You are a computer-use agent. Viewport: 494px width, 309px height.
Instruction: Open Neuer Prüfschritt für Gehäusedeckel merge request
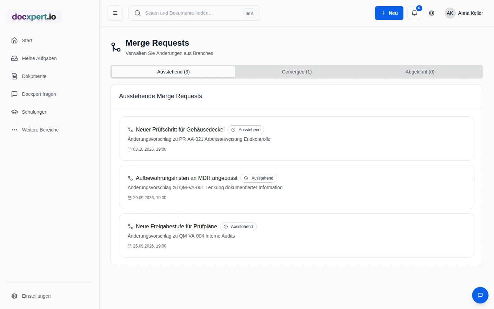click(x=297, y=139)
